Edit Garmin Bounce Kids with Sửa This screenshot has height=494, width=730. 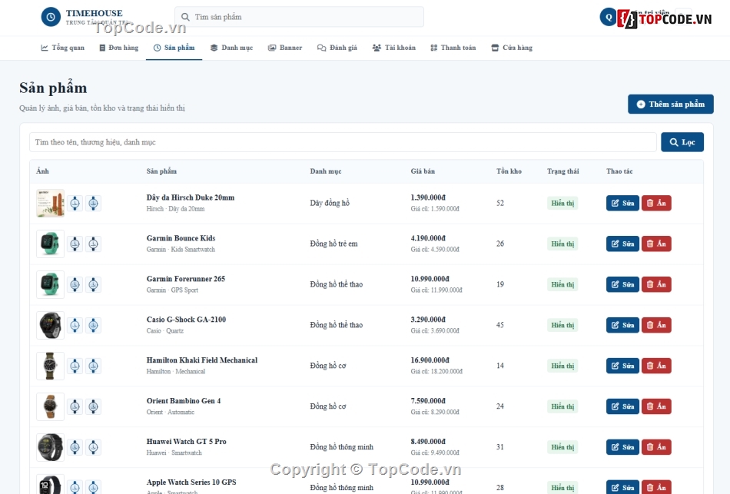click(x=622, y=244)
